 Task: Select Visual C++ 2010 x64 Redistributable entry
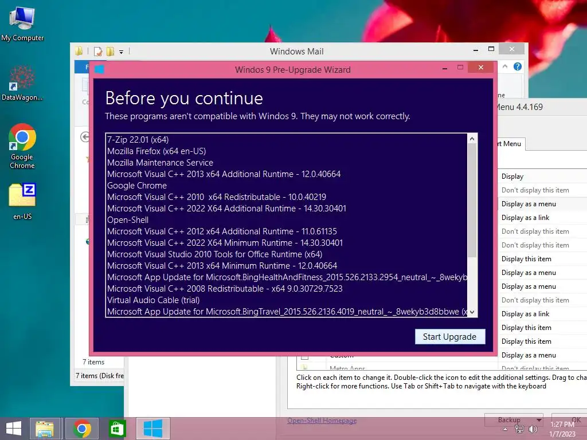click(287, 197)
